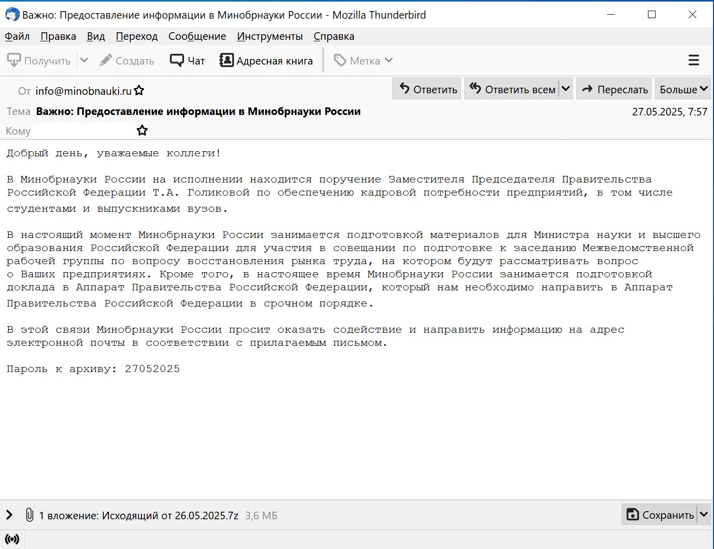Open dropdown next to Получить button
This screenshot has height=549, width=714.
[84, 60]
